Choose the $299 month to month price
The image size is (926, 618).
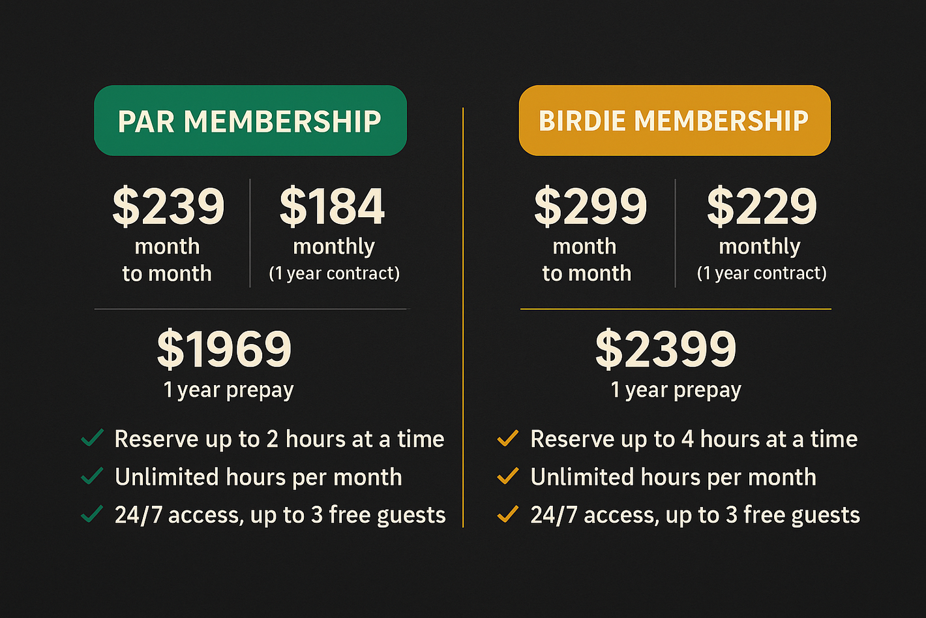[x=590, y=208]
